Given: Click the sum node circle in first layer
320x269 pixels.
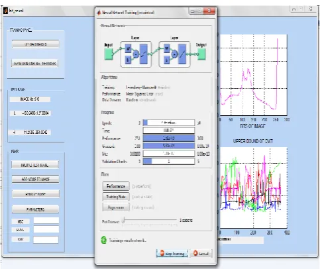Looking at the screenshot, I should pos(136,54).
